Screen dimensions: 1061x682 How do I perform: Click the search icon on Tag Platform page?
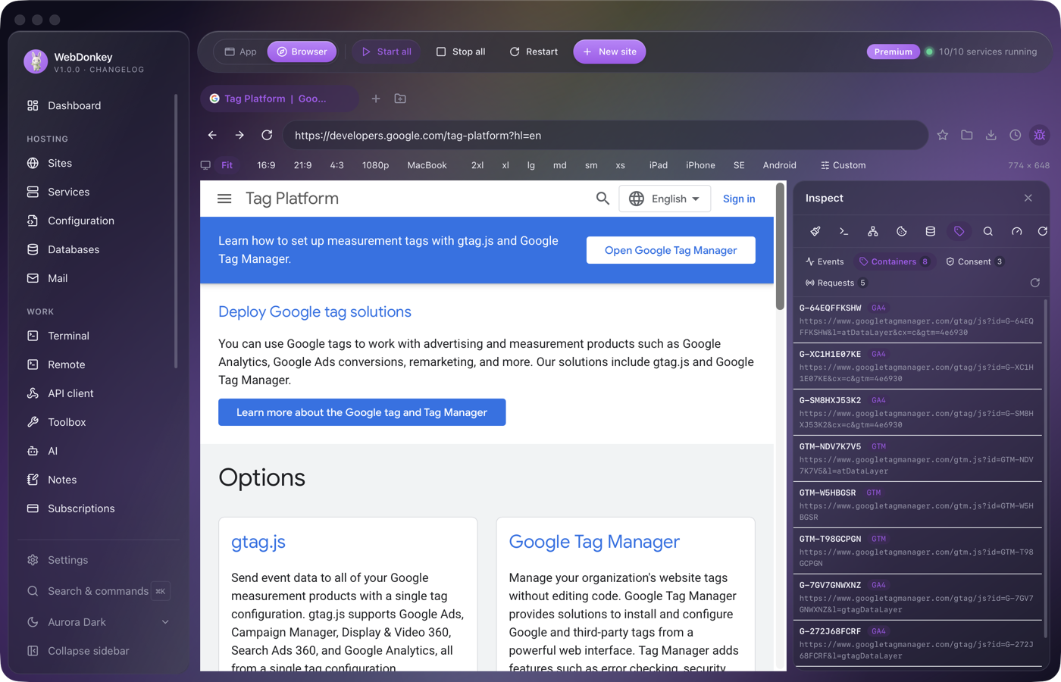[x=602, y=199]
